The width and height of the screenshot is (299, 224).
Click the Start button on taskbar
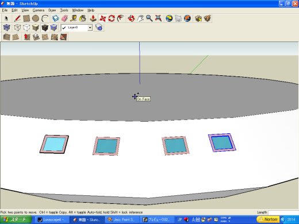[16, 219]
